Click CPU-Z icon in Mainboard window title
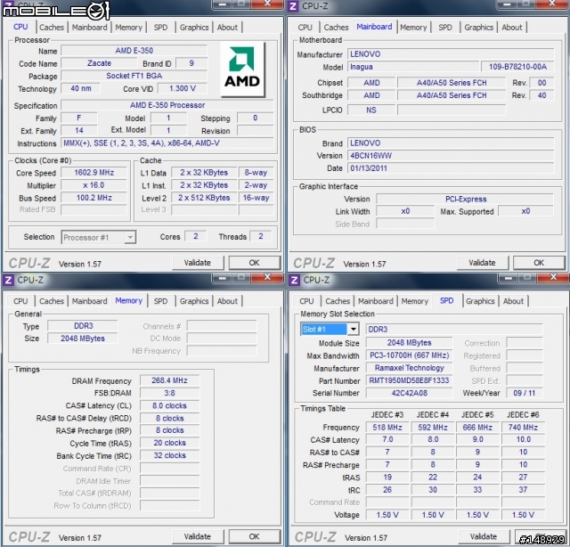Viewport: 570px width, 547px height. pyautogui.click(x=293, y=6)
